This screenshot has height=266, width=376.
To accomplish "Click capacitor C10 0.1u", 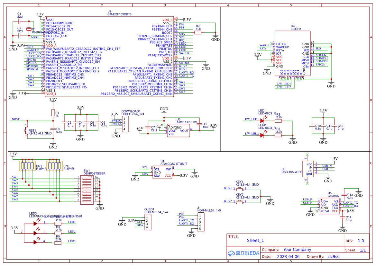I will 312,126.
